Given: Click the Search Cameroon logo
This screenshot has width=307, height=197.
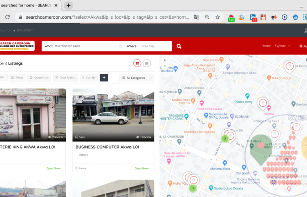Looking at the screenshot, I should (17, 46).
